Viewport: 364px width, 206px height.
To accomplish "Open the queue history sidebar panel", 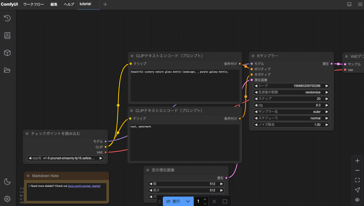I will [7, 18].
